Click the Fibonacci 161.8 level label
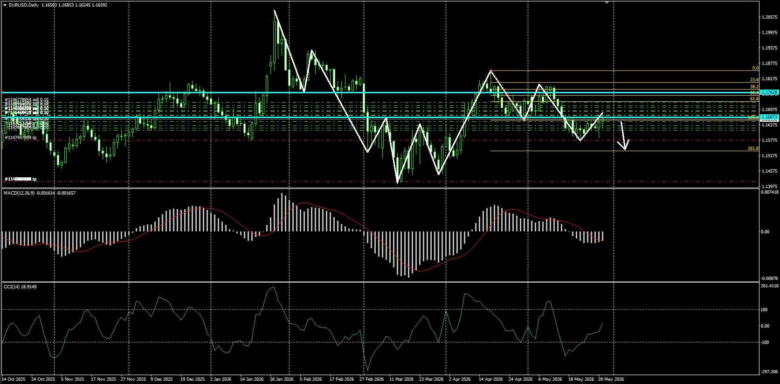Image resolution: width=780 pixels, height=384 pixels. pyautogui.click(x=753, y=148)
